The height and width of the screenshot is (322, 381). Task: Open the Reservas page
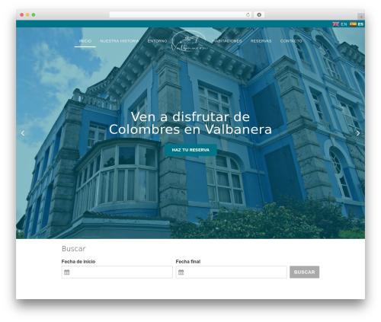[261, 41]
